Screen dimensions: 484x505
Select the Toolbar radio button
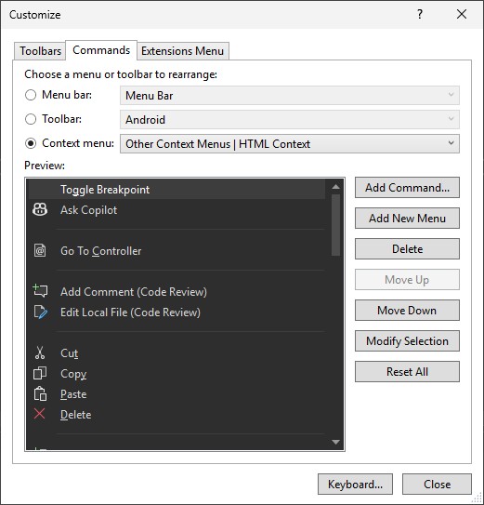(x=31, y=119)
